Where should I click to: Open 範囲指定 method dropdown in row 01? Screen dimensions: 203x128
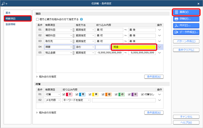click(85, 30)
